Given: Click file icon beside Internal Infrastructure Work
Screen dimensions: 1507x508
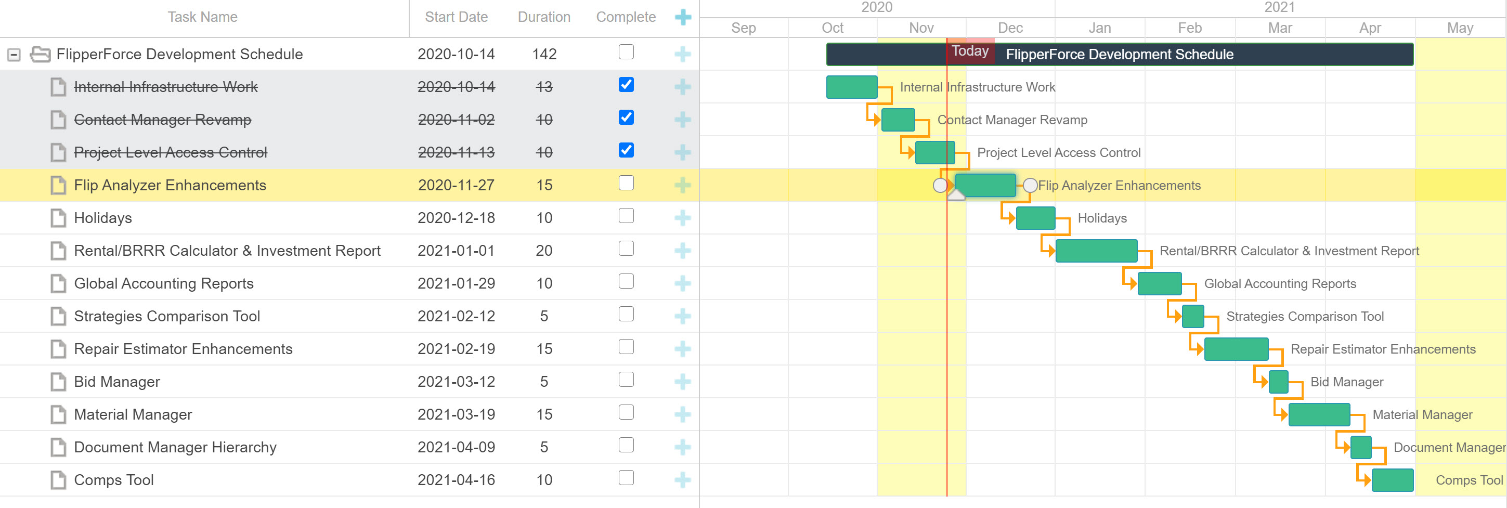Looking at the screenshot, I should point(58,87).
